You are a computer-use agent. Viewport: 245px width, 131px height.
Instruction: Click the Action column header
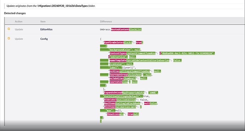tap(18, 22)
